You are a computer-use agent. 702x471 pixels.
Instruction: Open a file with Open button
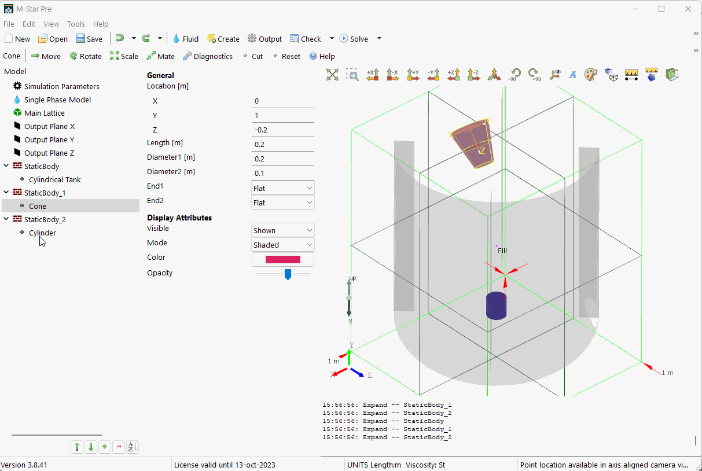[x=53, y=39]
